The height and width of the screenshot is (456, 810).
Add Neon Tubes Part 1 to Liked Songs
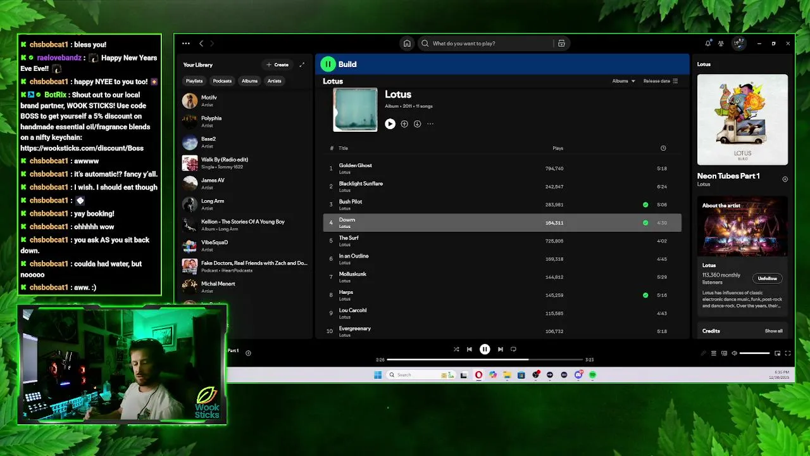785,179
